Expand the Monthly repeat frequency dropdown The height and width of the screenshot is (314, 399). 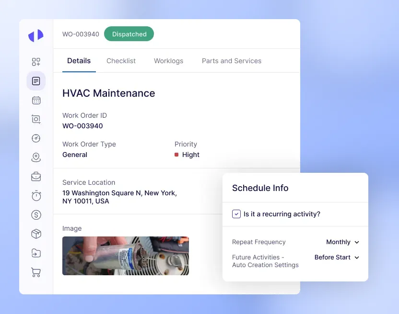[342, 242]
